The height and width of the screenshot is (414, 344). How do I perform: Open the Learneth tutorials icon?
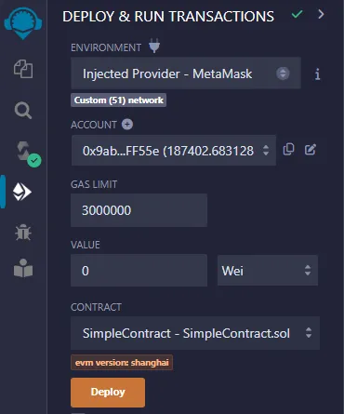coord(23,268)
